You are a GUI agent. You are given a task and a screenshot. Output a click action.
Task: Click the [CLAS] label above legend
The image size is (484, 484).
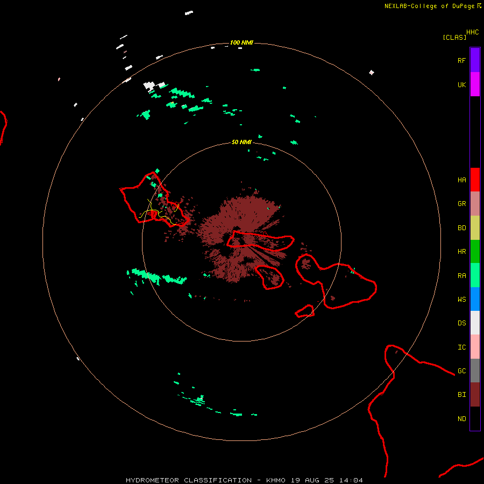tap(454, 37)
